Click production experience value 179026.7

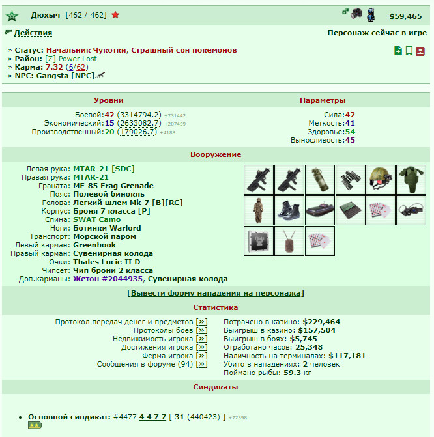click(x=137, y=132)
